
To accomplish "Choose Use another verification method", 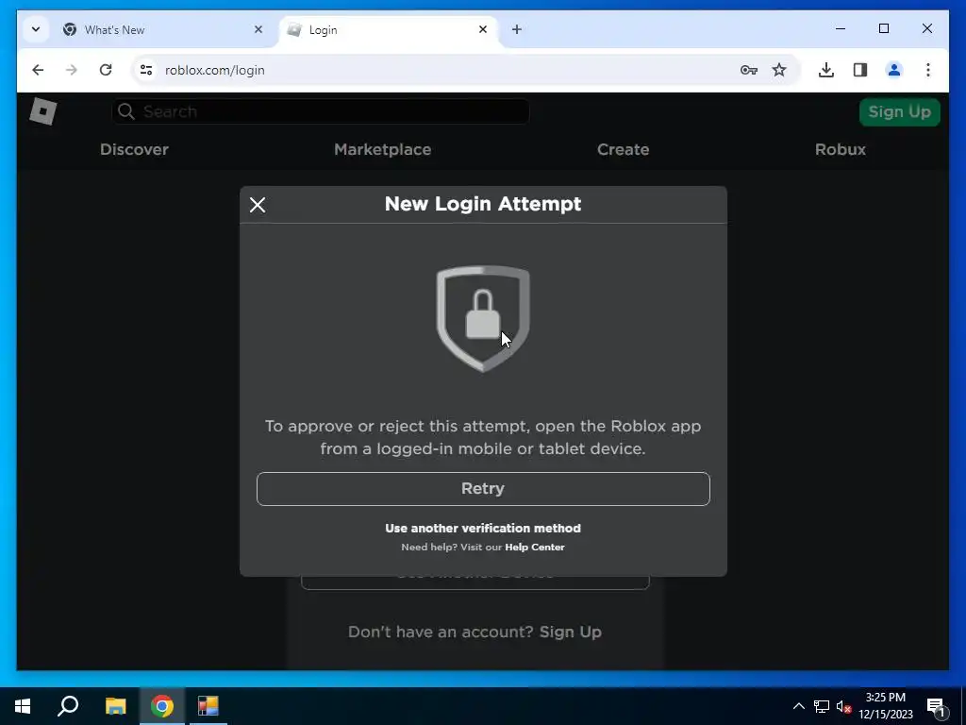I will point(483,529).
